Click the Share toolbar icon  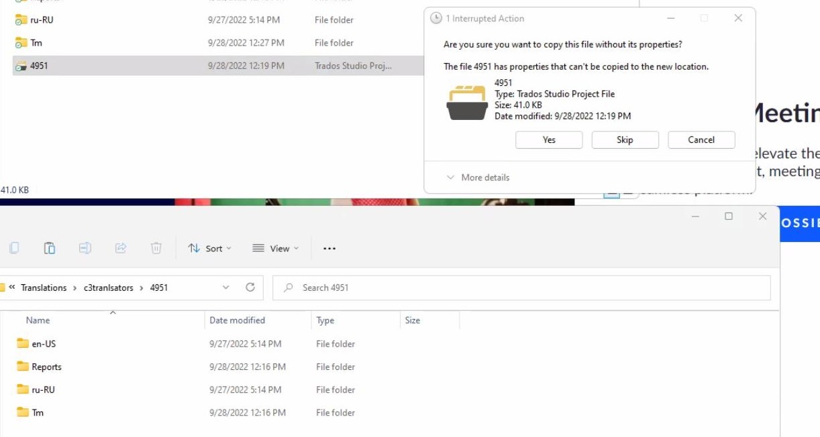pyautogui.click(x=121, y=248)
